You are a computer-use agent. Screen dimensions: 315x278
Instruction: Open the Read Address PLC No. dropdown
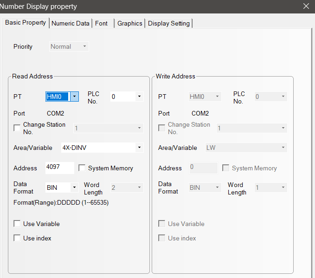tap(139, 97)
